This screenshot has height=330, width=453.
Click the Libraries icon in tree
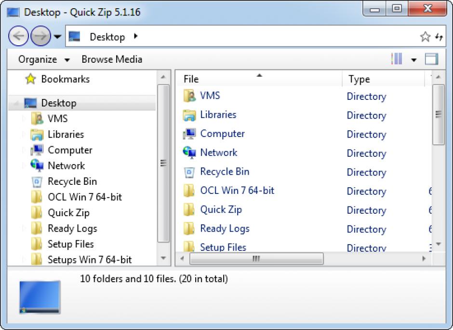click(x=37, y=135)
